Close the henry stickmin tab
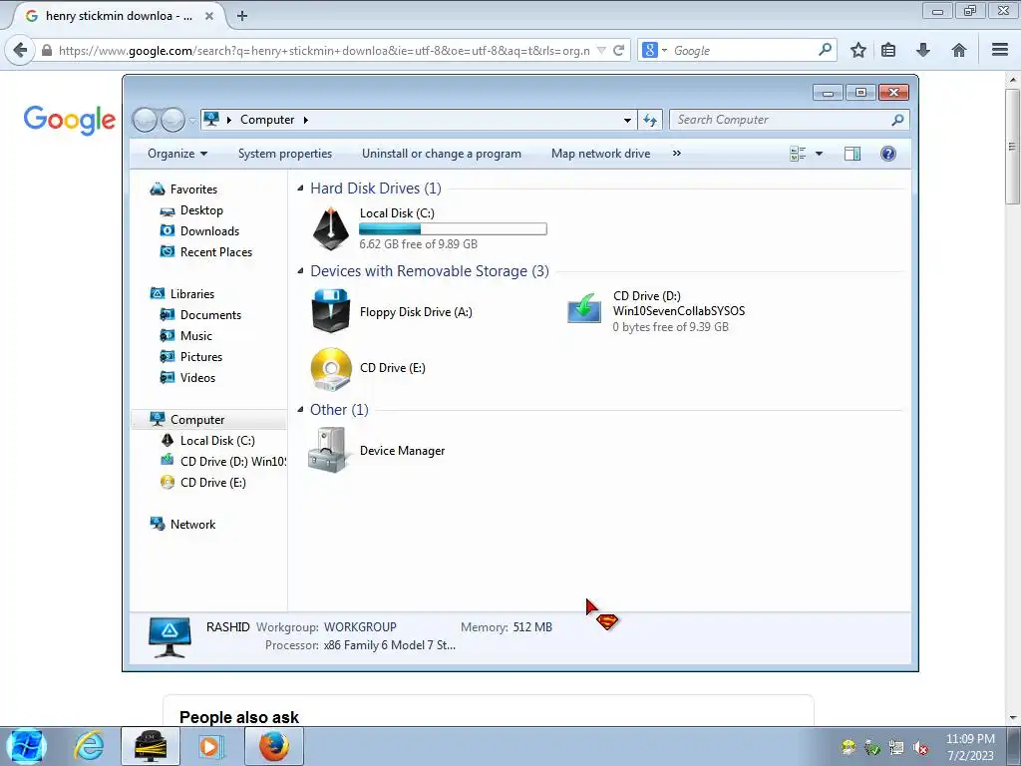The image size is (1021, 766). (x=209, y=16)
